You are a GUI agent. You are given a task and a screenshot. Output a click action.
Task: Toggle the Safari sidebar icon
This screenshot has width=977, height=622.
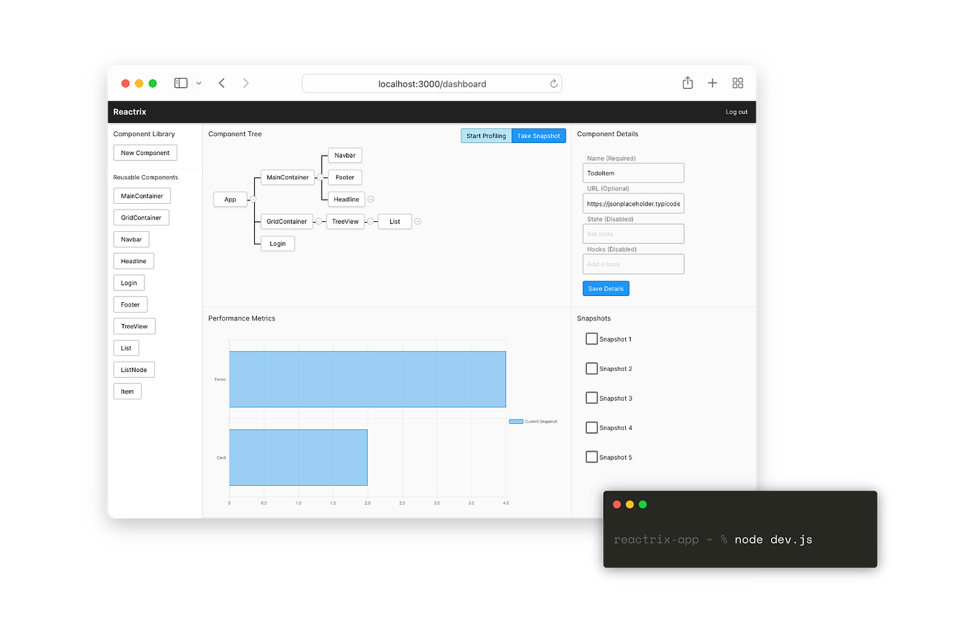(180, 82)
